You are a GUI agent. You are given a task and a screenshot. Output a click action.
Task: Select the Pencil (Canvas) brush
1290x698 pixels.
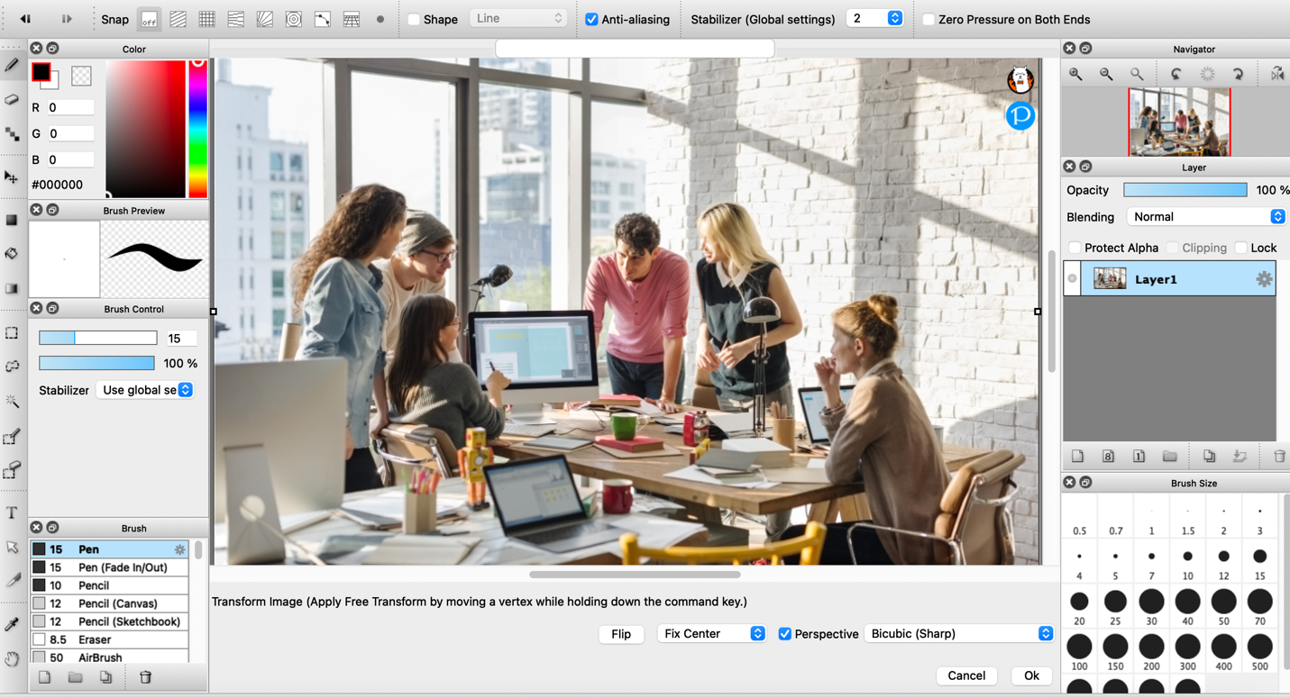tap(109, 603)
